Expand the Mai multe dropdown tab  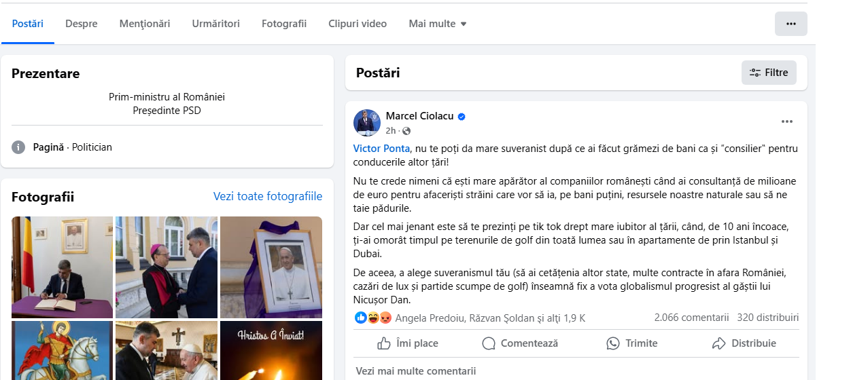tap(438, 24)
